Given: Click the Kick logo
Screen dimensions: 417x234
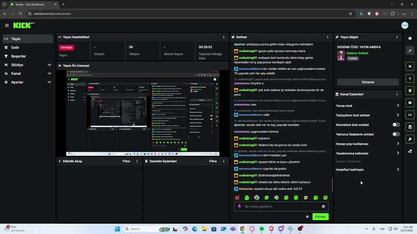Looking at the screenshot, I should [x=24, y=25].
